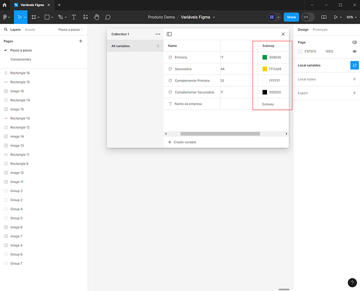The height and width of the screenshot is (291, 360).
Task: Click Secundária yellow color swatch
Action: [x=264, y=69]
